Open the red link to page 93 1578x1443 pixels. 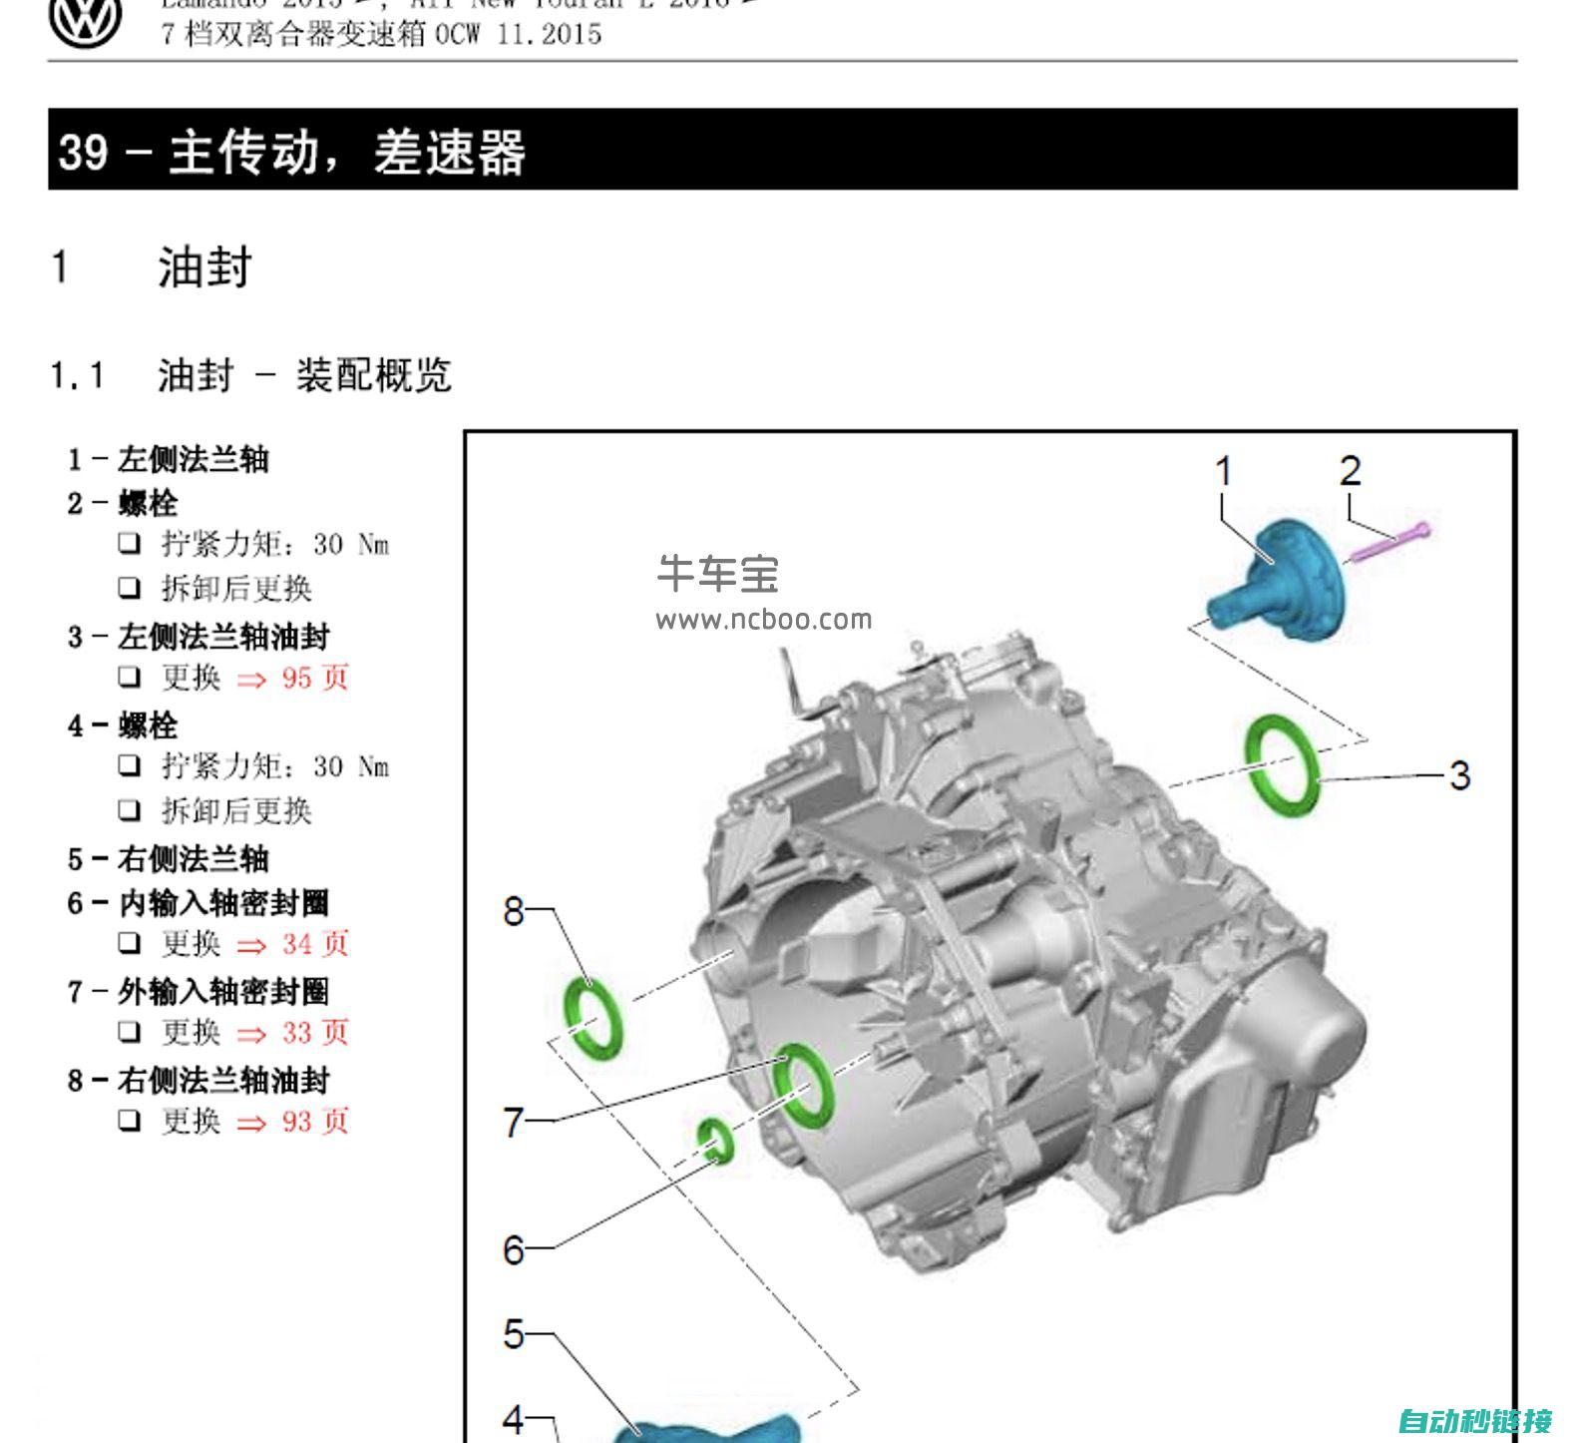(x=293, y=1122)
